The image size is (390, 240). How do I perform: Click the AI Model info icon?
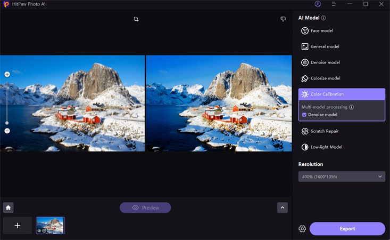pos(323,18)
